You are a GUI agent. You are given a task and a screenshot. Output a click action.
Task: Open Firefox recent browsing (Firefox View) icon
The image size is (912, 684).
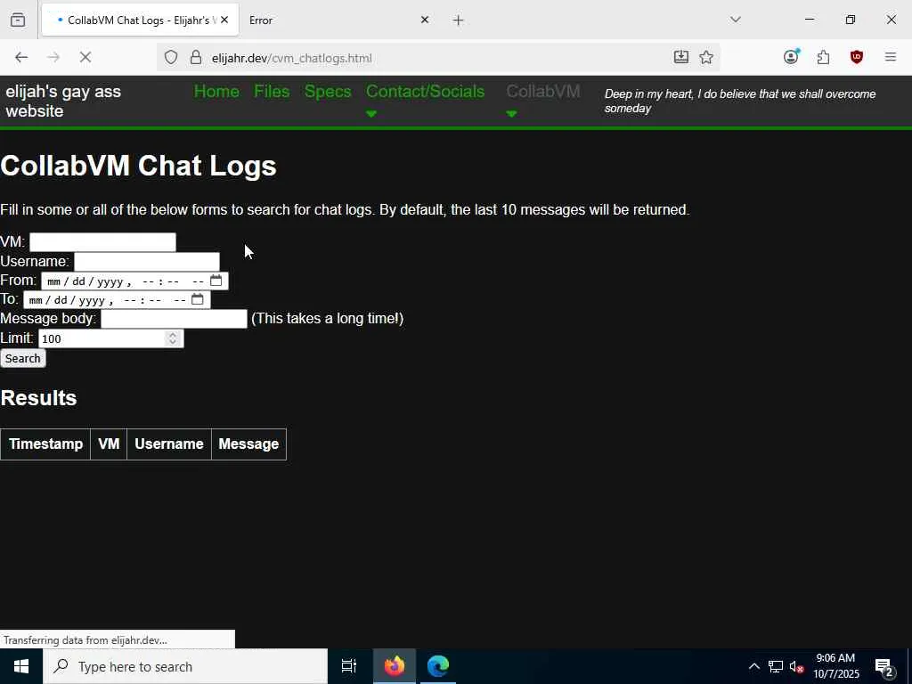[x=18, y=20]
